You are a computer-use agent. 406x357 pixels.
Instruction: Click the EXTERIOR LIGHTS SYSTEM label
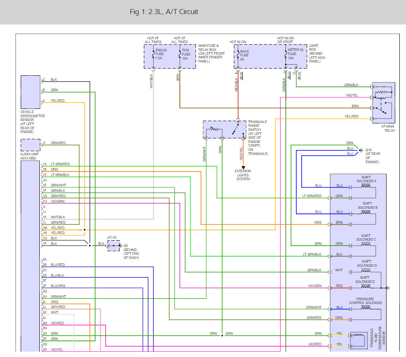point(243,175)
